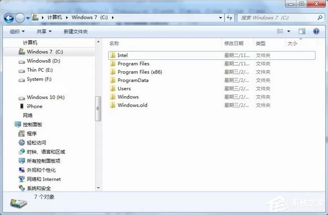Select Windows 7 (C:) drive in navigation pane

49,51
